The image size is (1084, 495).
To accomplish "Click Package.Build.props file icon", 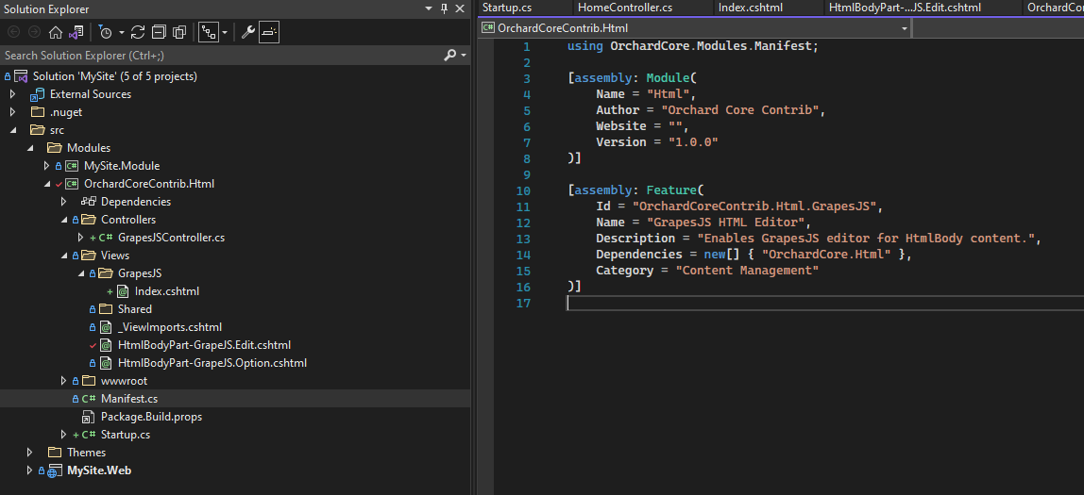I will [x=88, y=417].
